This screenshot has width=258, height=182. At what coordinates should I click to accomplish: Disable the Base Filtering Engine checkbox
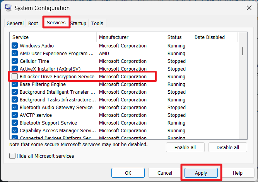pyautogui.click(x=15, y=84)
